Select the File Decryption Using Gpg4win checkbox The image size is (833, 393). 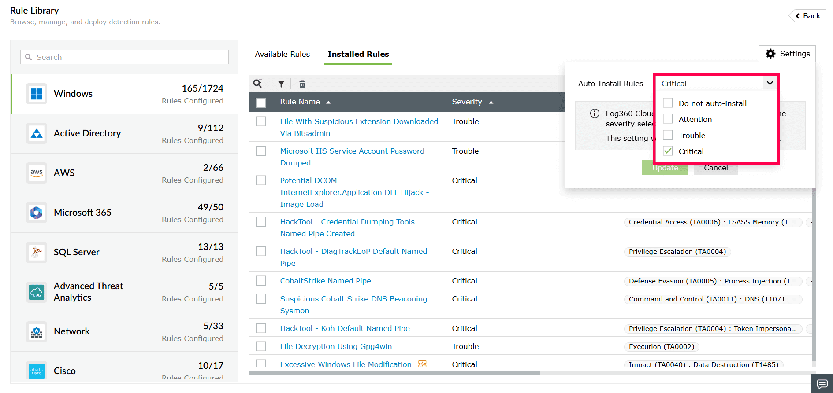pos(261,346)
